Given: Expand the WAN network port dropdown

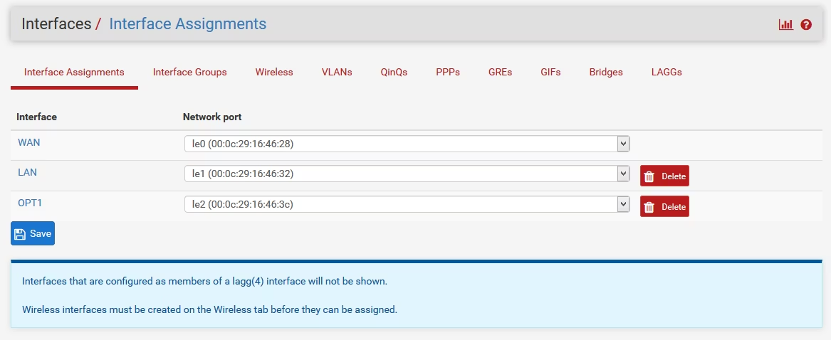Looking at the screenshot, I should (407, 144).
